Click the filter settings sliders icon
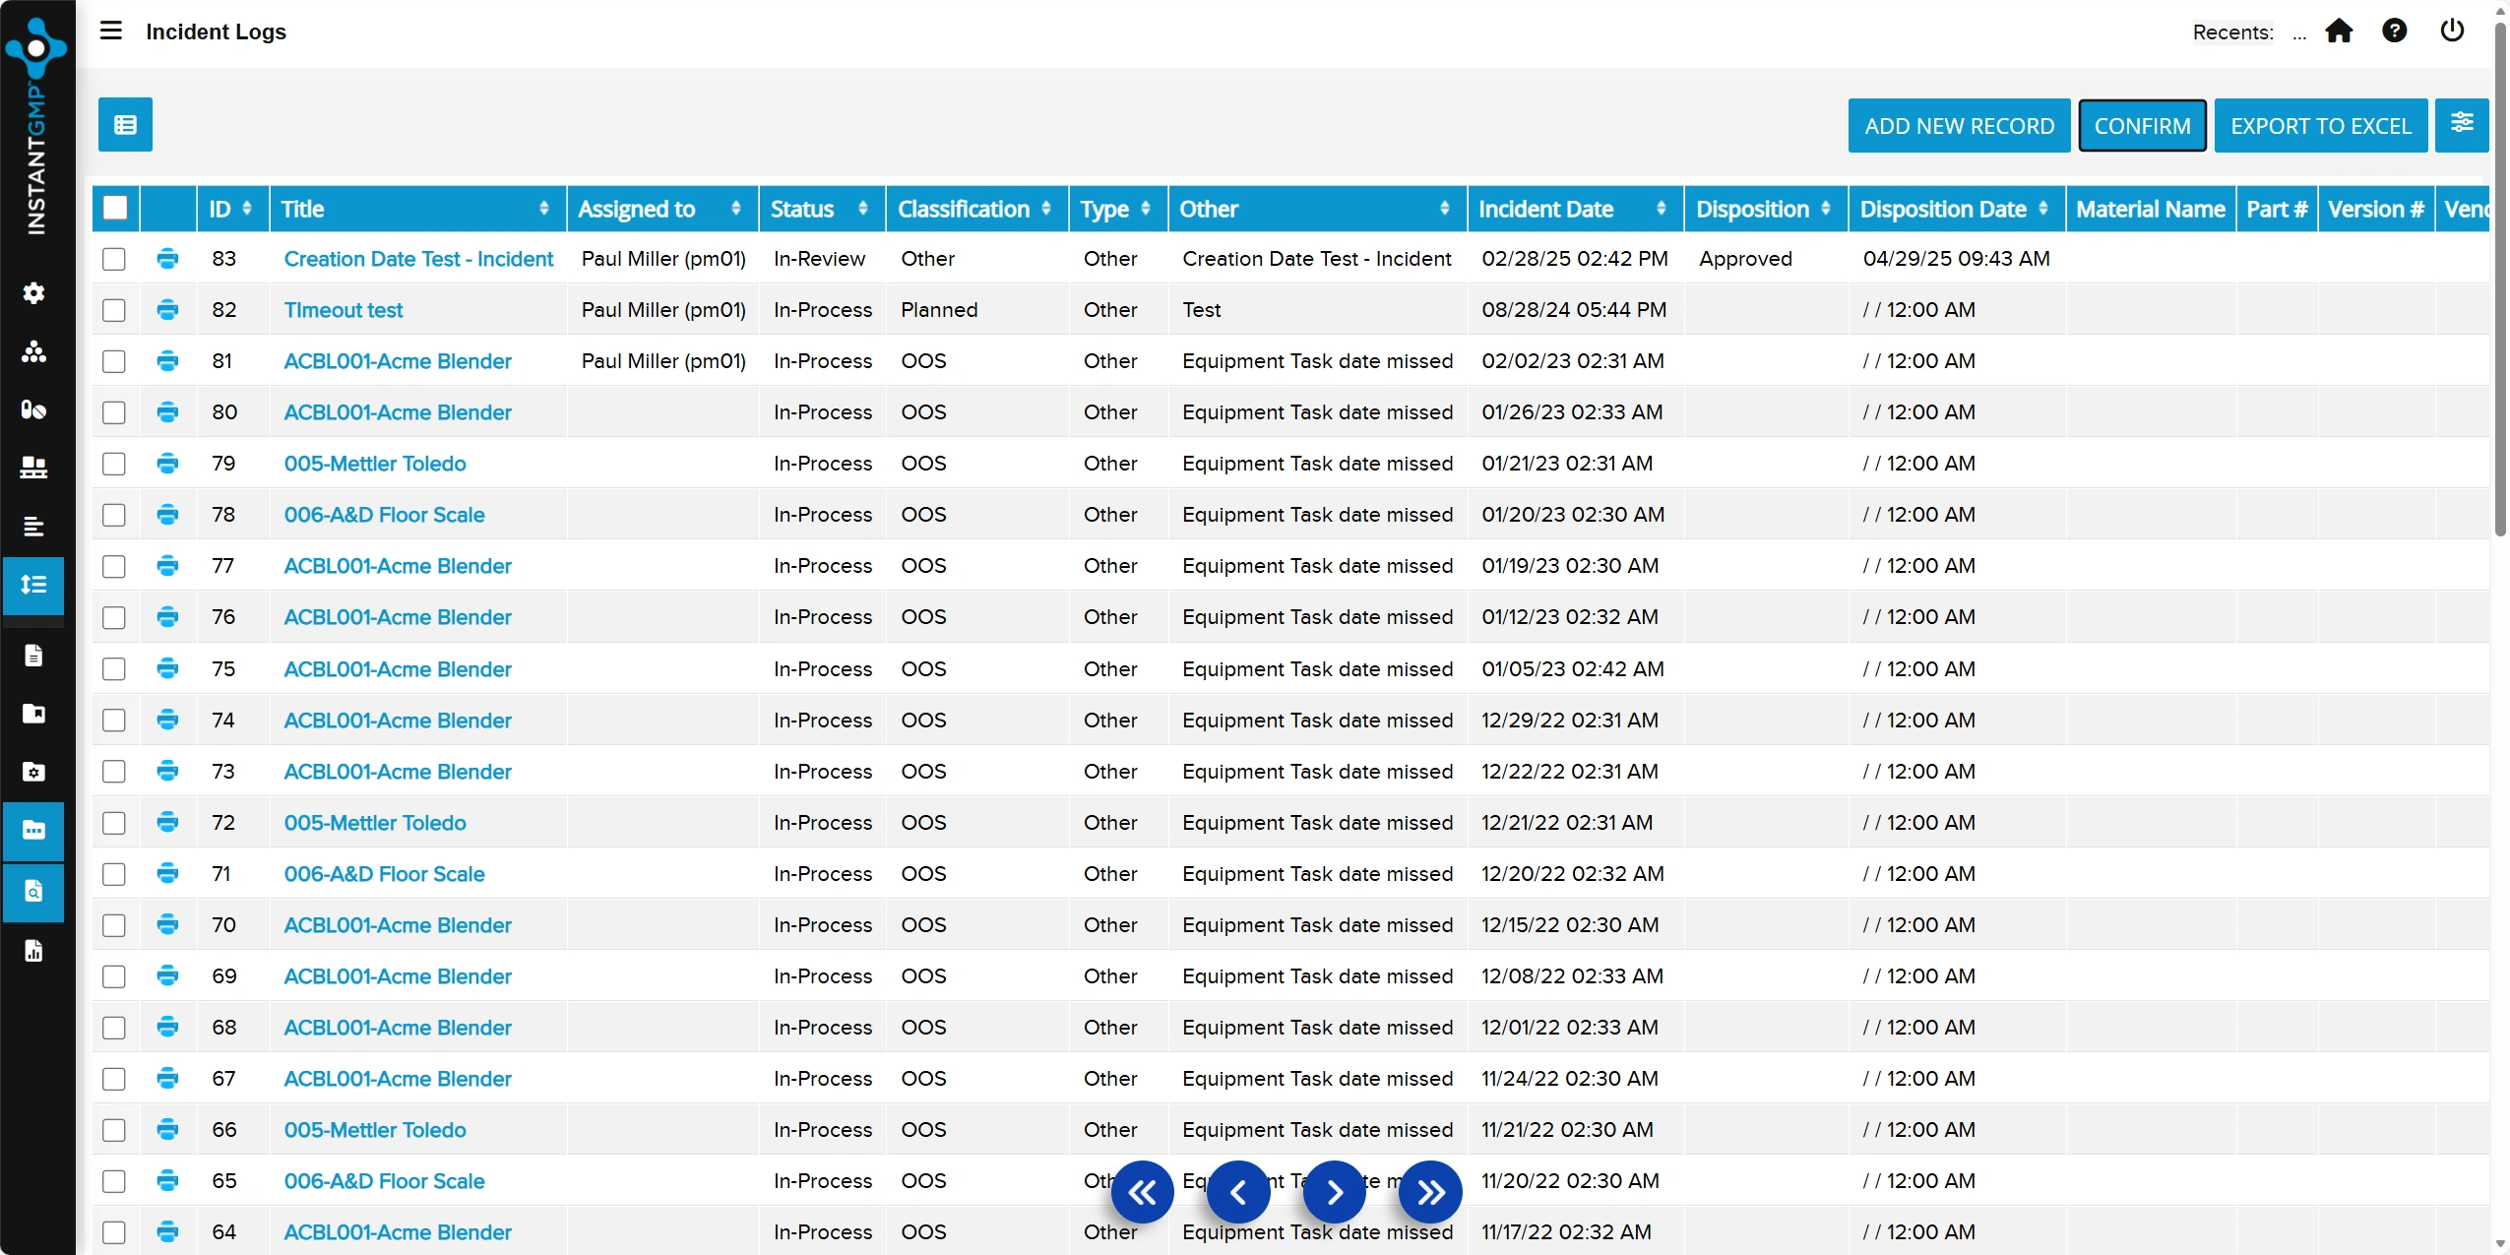 click(x=2462, y=124)
